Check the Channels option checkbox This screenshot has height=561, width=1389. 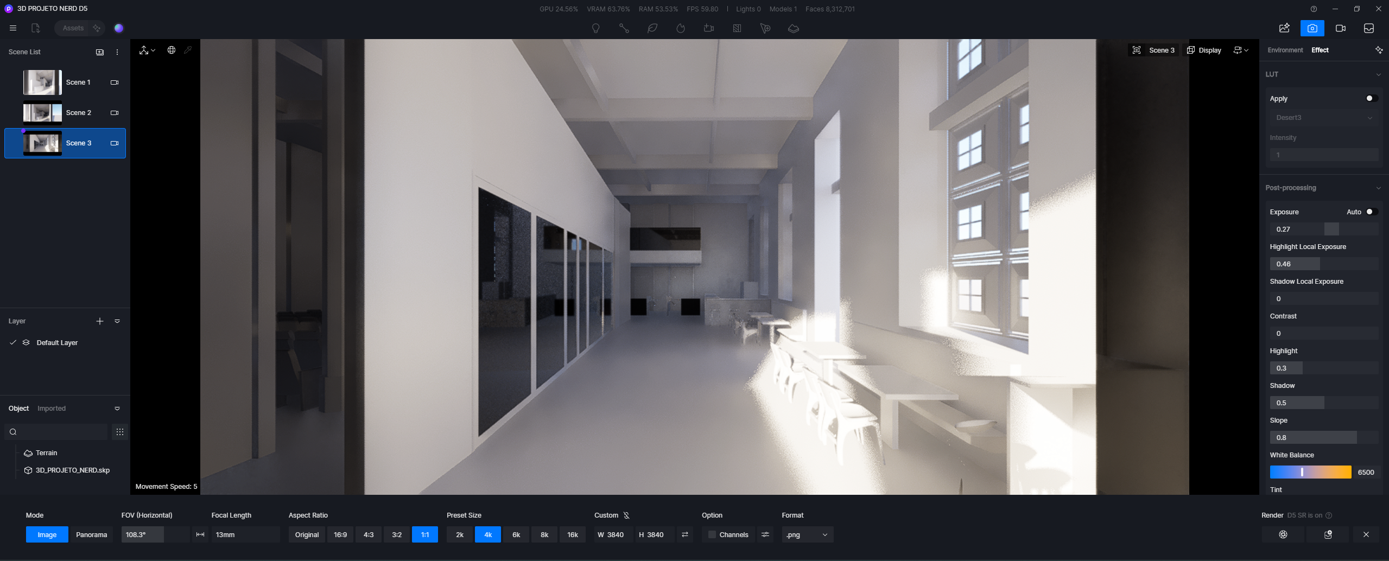[x=712, y=534]
